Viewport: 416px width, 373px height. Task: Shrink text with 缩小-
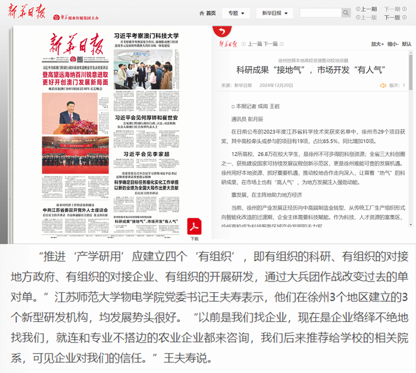(x=392, y=44)
